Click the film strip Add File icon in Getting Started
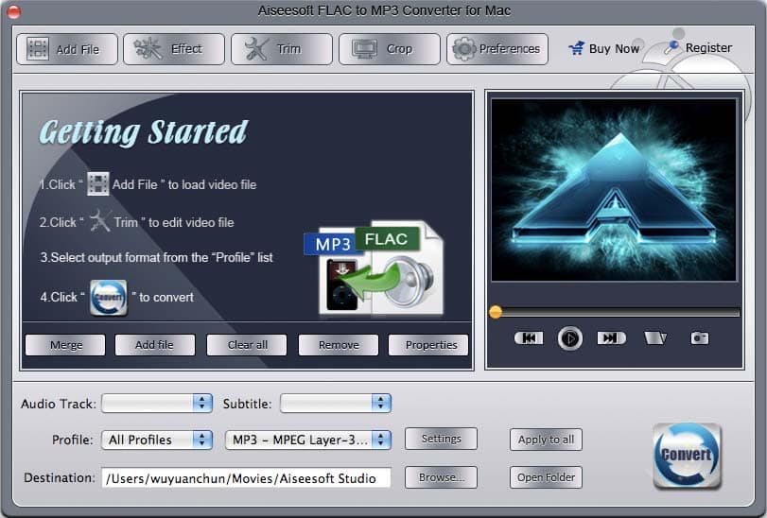This screenshot has height=518, width=767. (x=97, y=183)
